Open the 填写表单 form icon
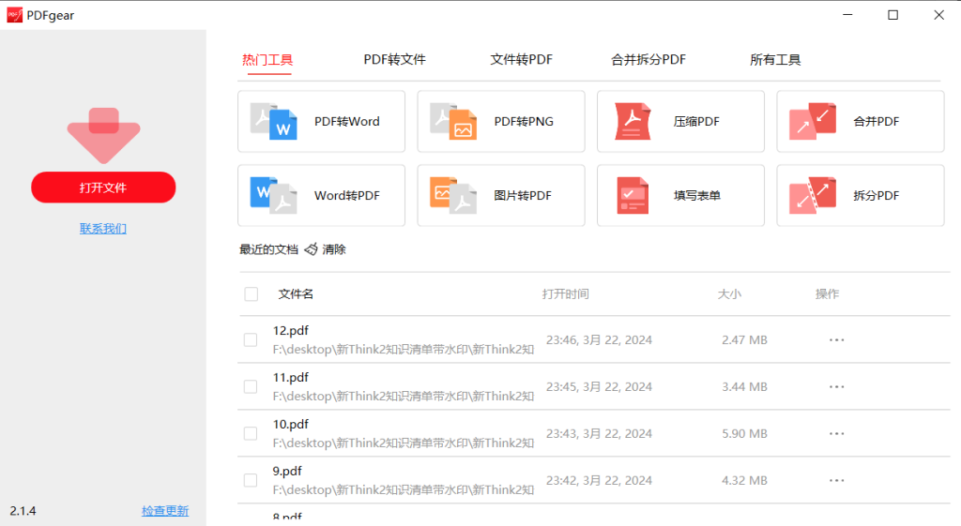This screenshot has height=526, width=961. [x=633, y=195]
